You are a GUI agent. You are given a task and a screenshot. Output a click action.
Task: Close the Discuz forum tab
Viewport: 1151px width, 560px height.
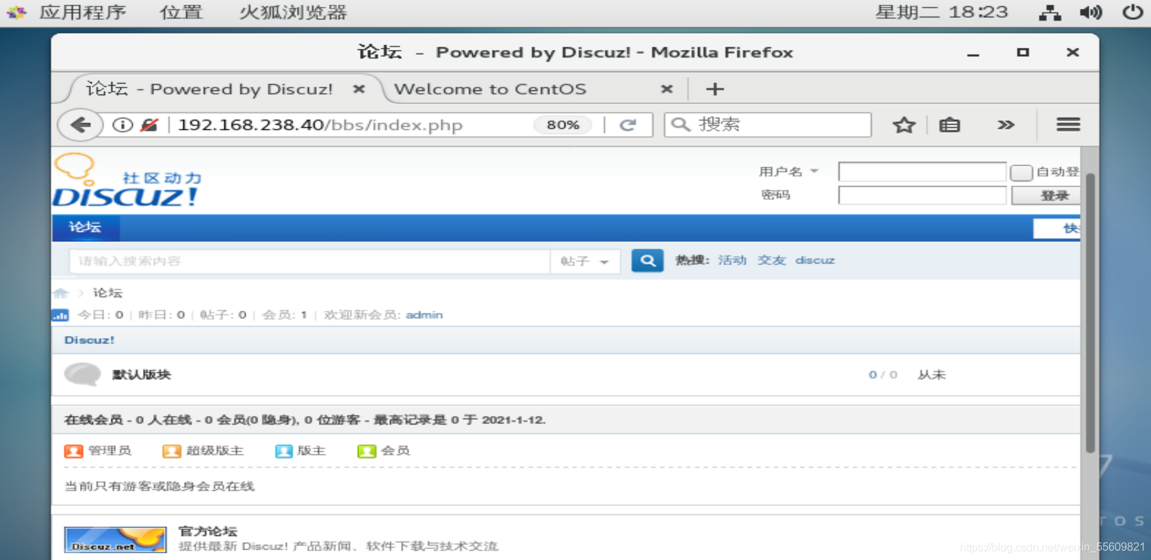coord(359,89)
